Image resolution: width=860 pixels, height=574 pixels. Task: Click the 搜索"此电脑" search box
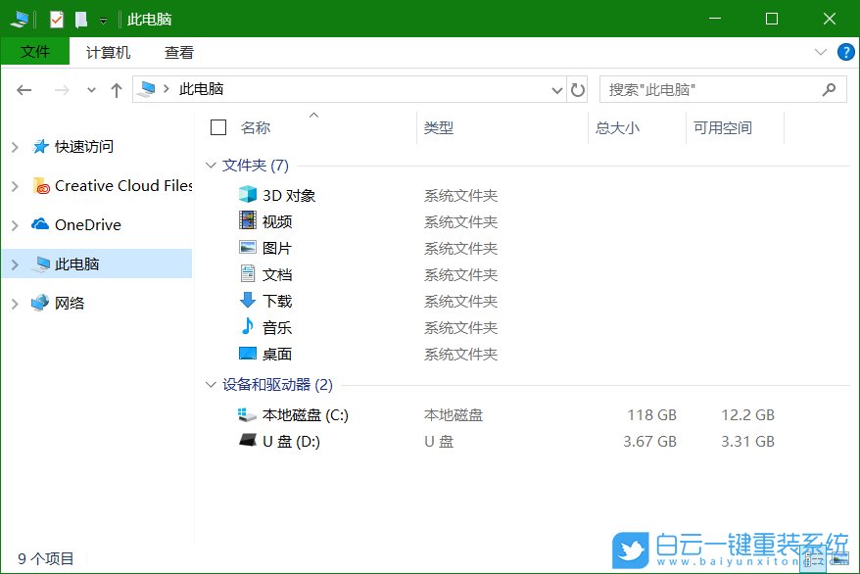[715, 89]
